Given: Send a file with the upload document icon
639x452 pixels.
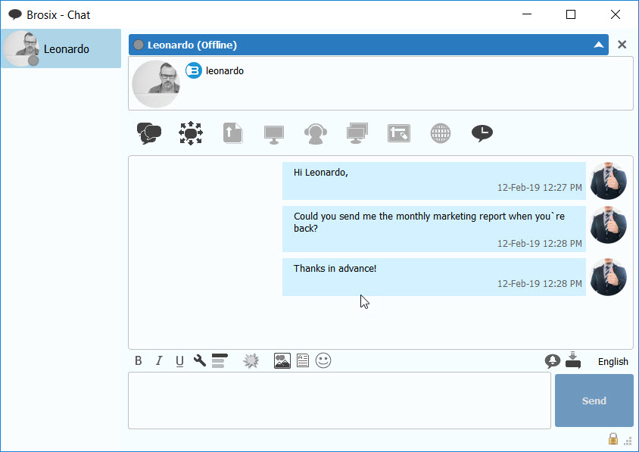Looking at the screenshot, I should 232,133.
